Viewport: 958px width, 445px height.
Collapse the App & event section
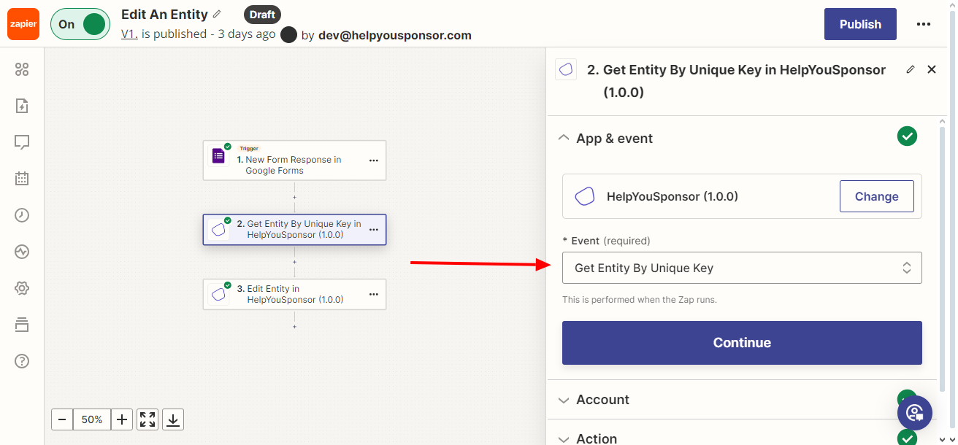pyautogui.click(x=563, y=138)
